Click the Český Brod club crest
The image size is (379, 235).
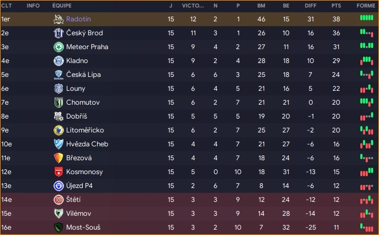58,33
